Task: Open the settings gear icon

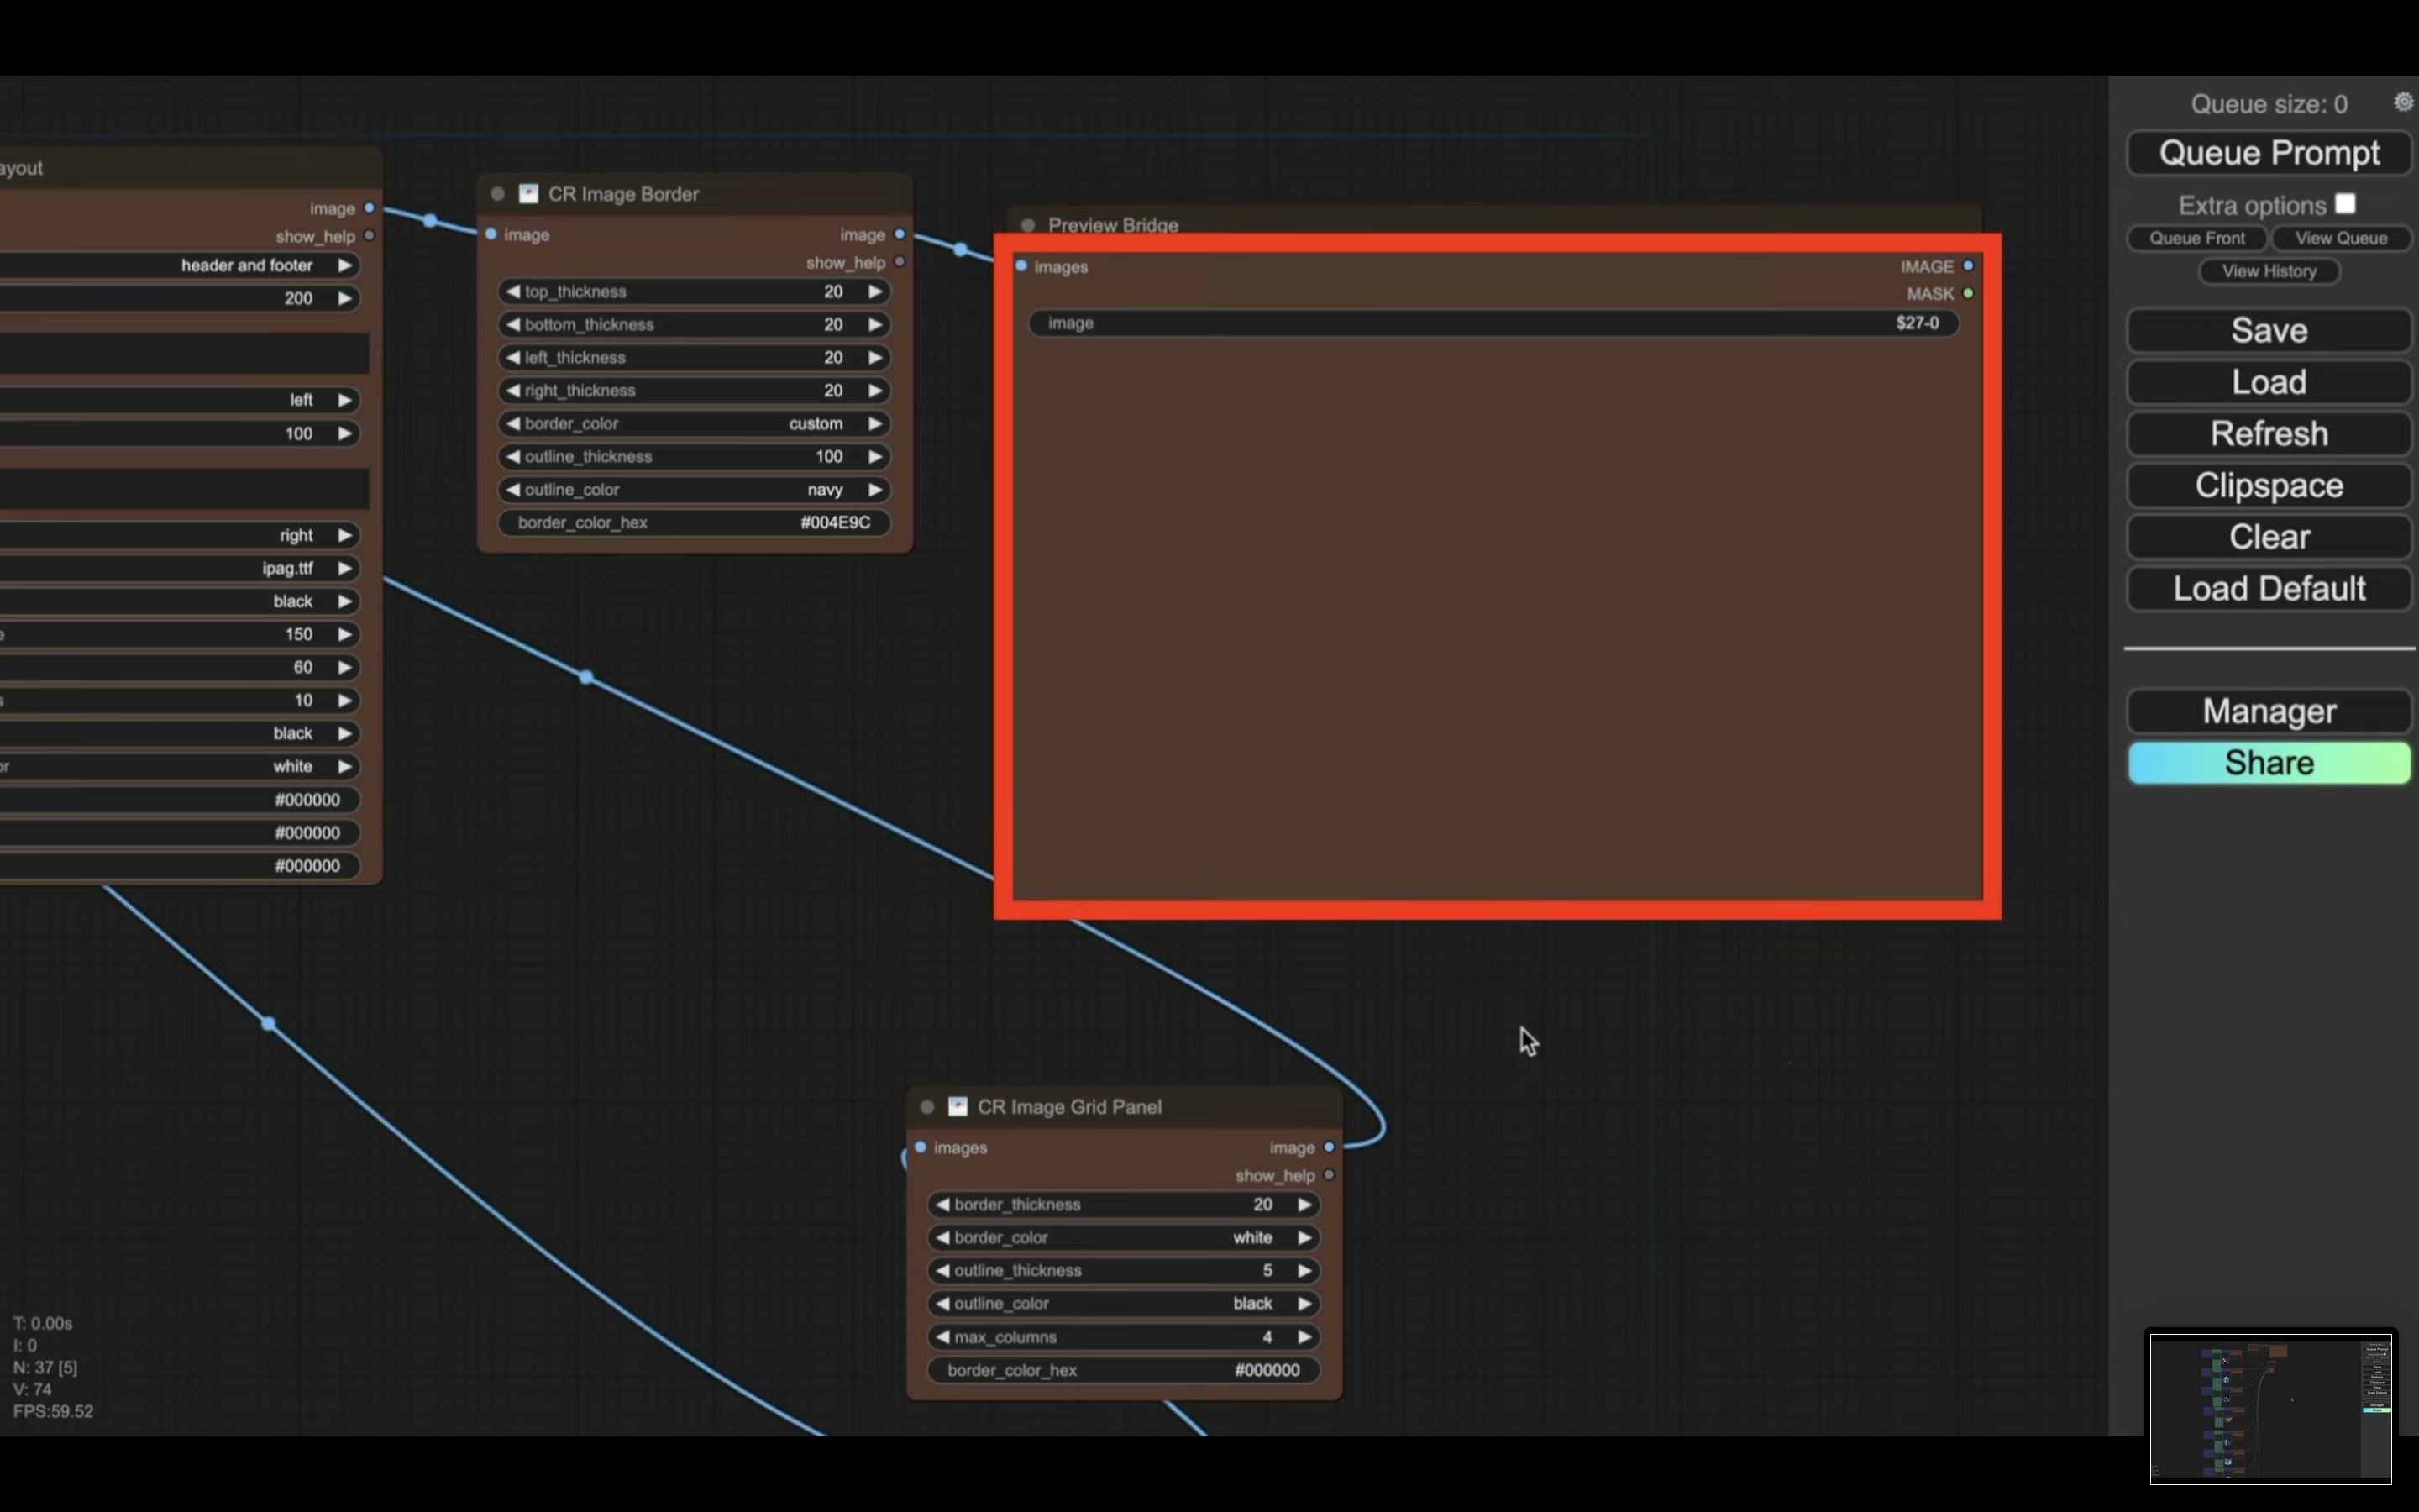Action: click(2403, 102)
